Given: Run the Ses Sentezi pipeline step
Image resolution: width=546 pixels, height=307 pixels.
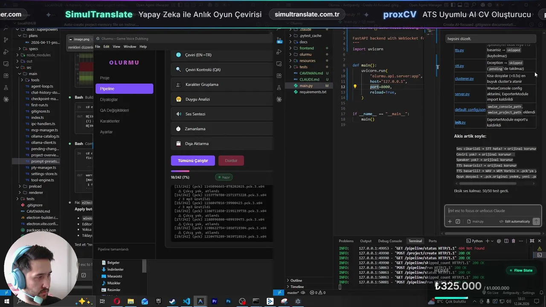Looking at the screenshot, I should tap(222, 114).
